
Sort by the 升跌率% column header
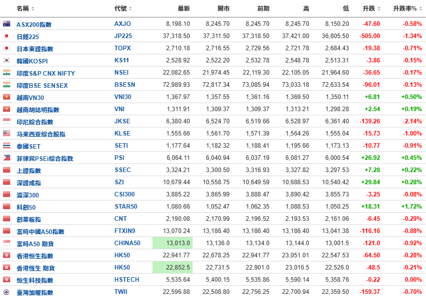click(x=408, y=9)
